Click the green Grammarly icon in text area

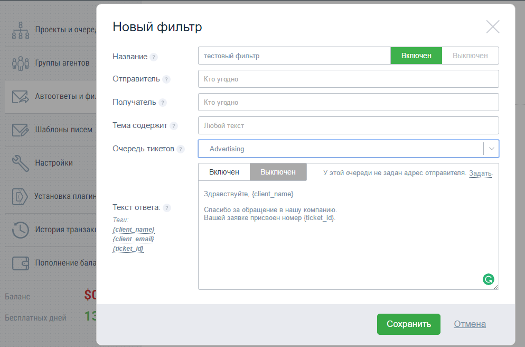point(488,279)
